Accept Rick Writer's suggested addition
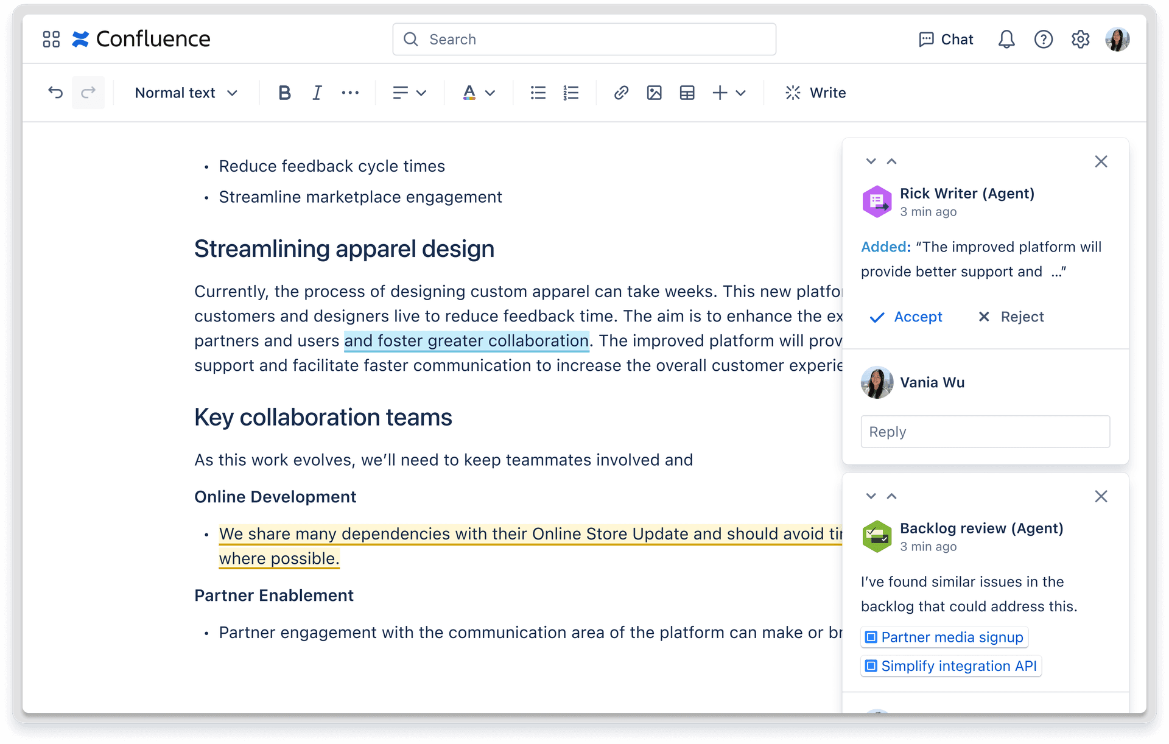This screenshot has height=744, width=1169. 906,317
